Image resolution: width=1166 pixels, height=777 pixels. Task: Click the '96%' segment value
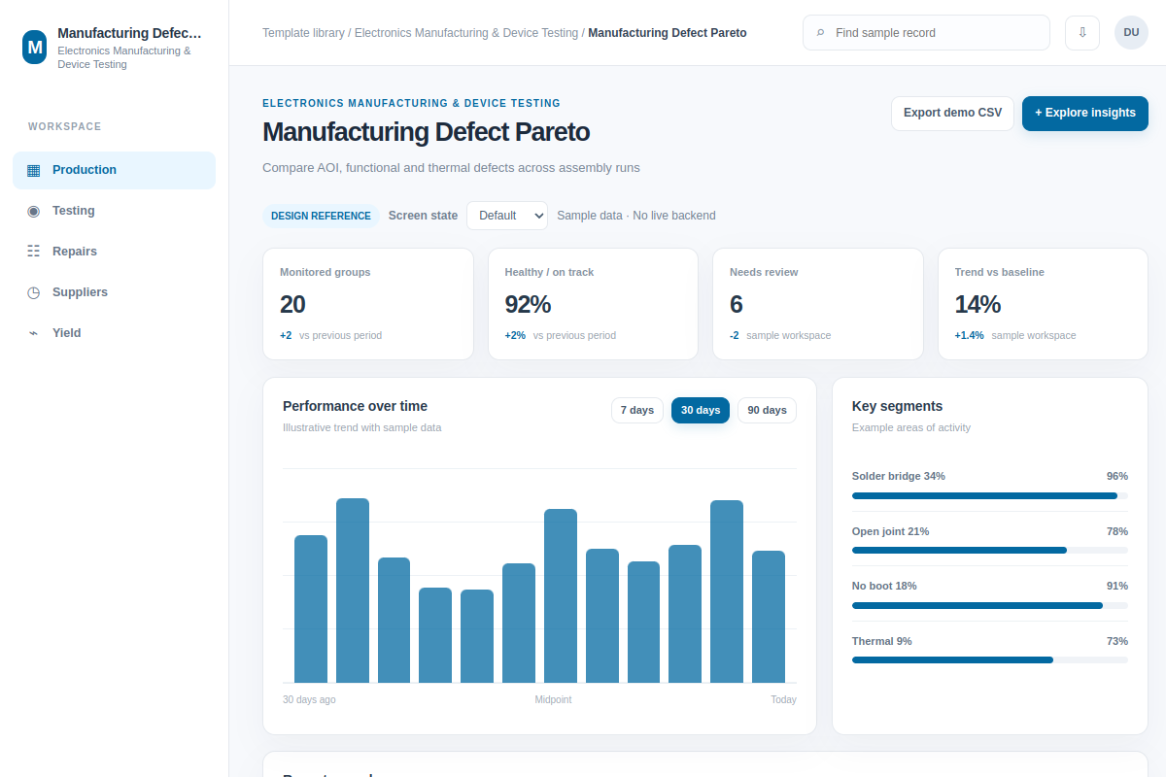coord(1117,476)
